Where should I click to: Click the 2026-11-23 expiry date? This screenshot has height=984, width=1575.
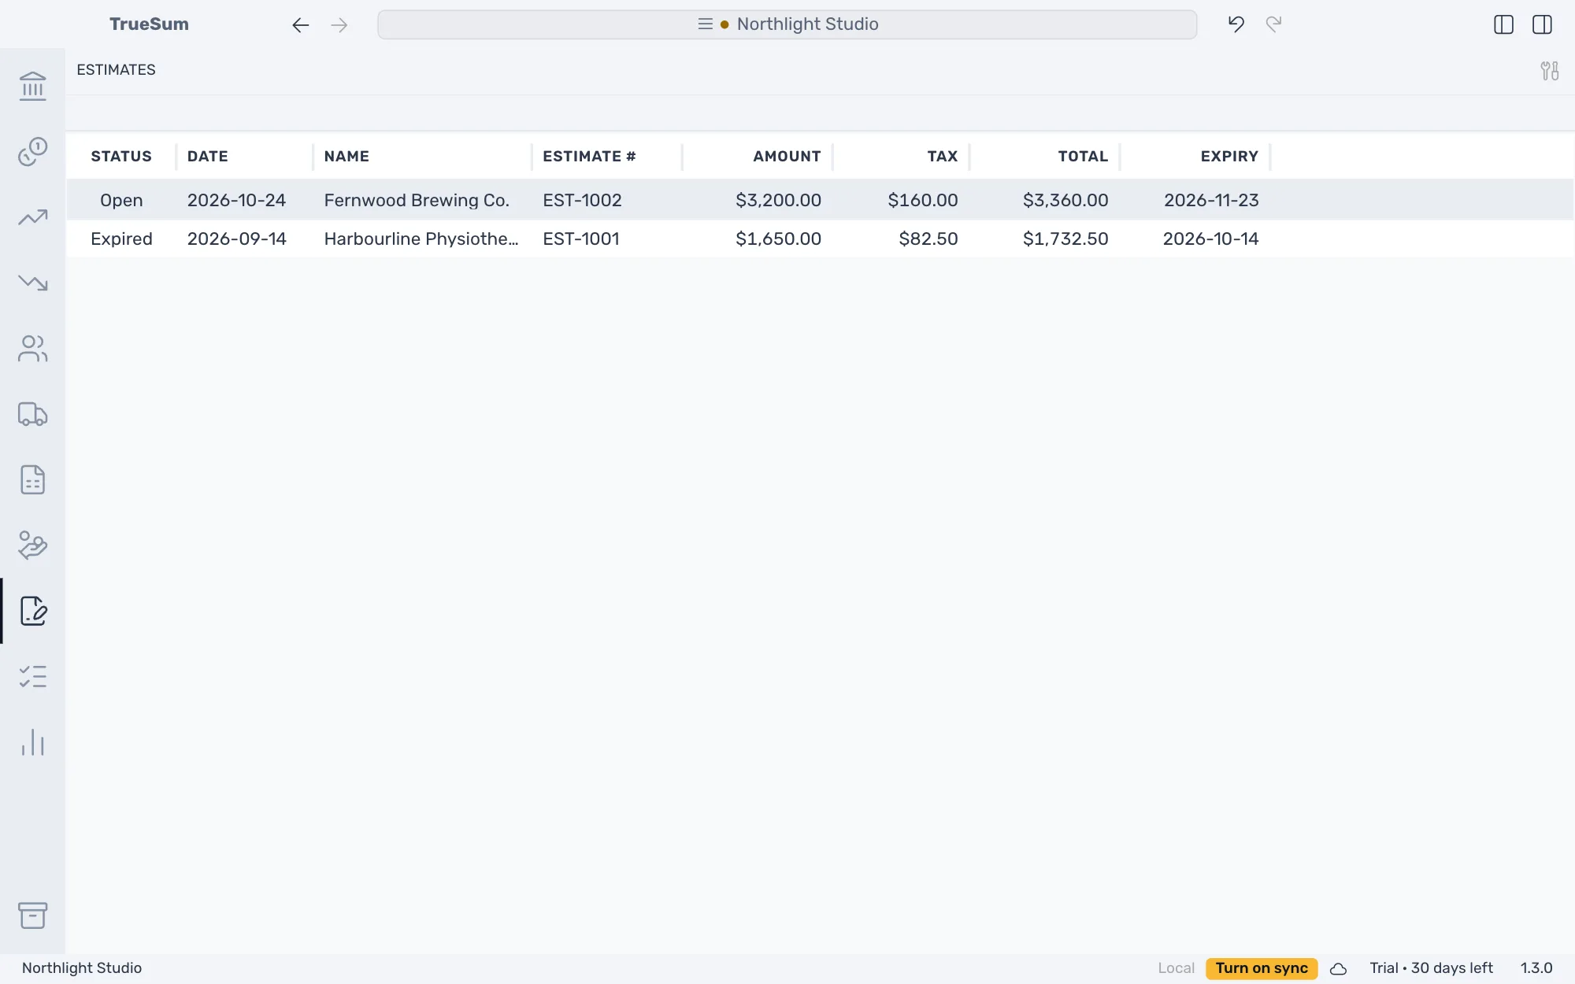[x=1211, y=200]
